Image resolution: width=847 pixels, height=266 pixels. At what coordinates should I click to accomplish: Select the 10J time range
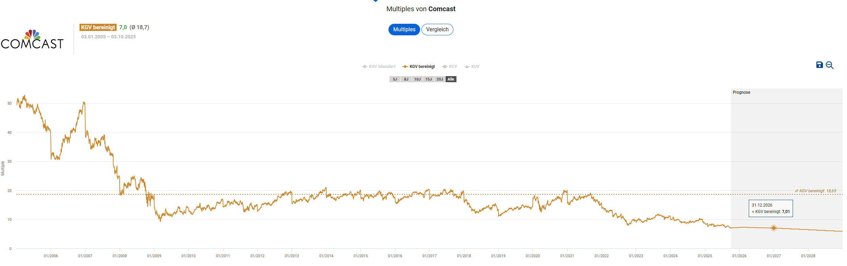tap(417, 79)
